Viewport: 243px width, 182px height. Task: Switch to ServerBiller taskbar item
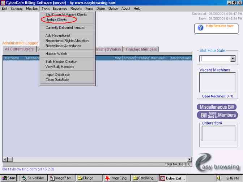(x=34, y=178)
